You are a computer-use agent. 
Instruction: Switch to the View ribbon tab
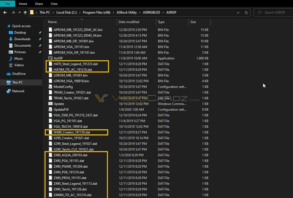54,4
